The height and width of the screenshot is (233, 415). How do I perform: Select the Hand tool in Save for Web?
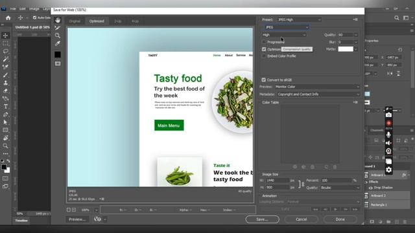coord(58,20)
